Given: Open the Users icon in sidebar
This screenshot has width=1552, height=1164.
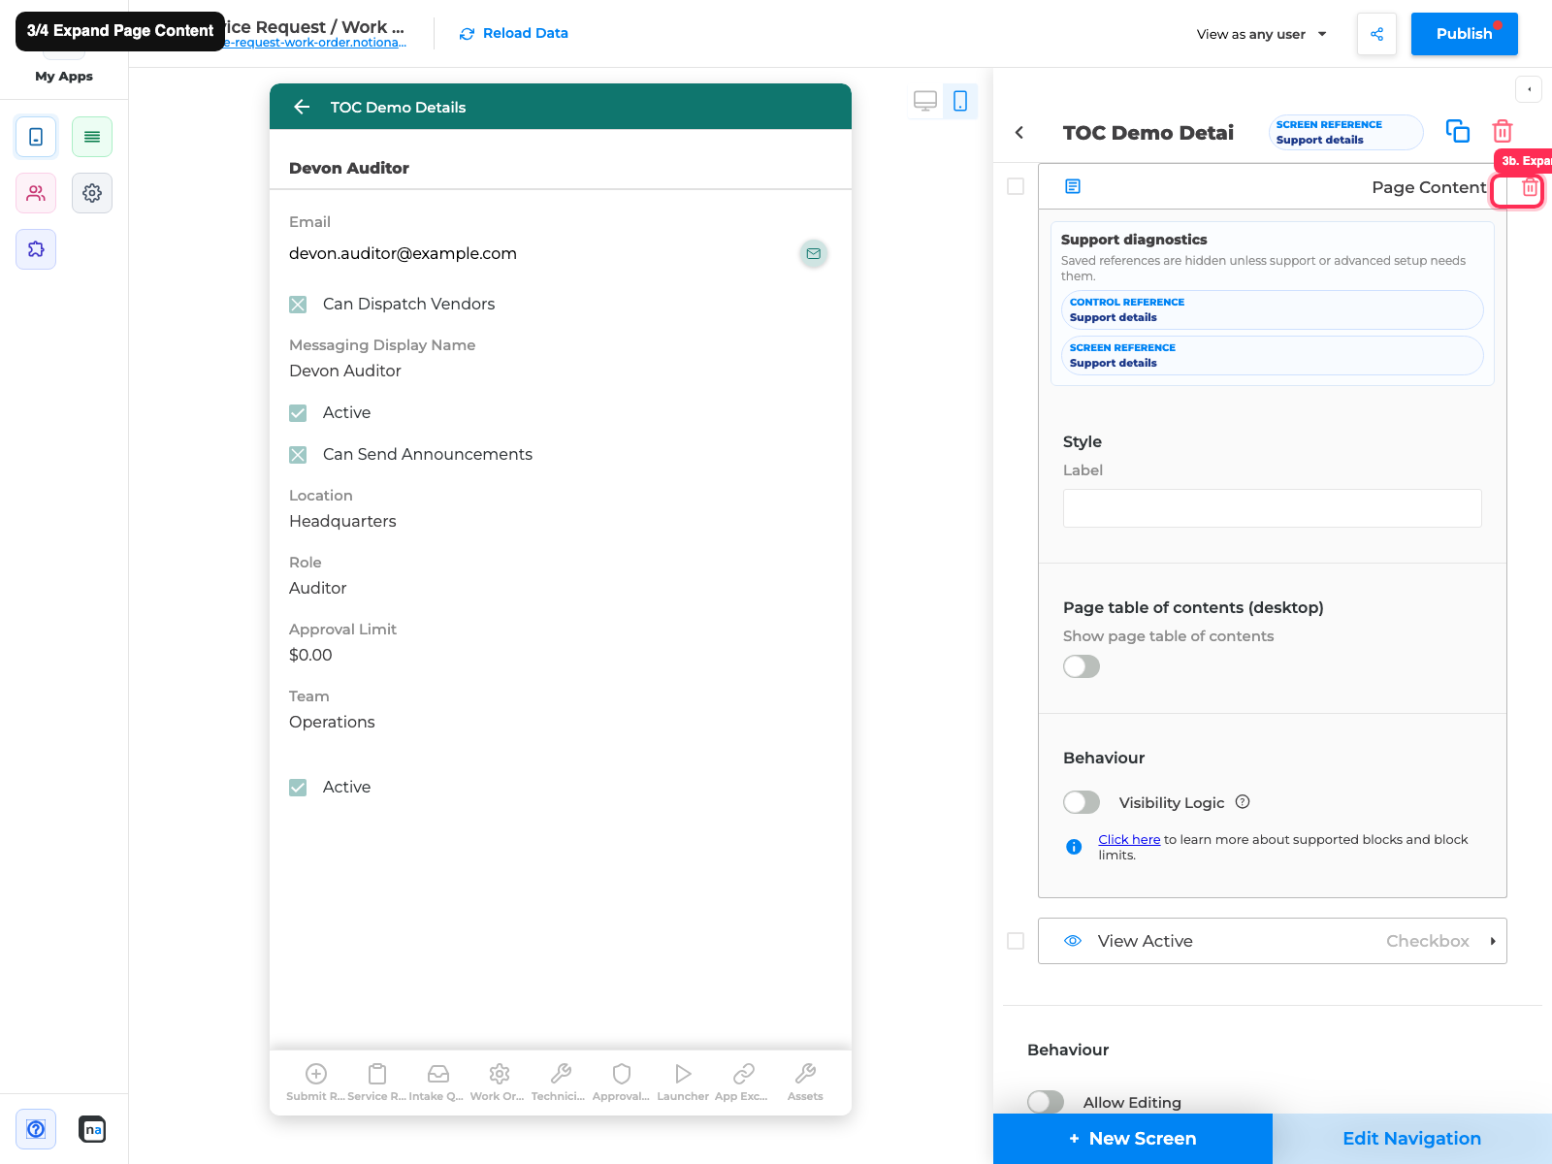Looking at the screenshot, I should (x=36, y=193).
